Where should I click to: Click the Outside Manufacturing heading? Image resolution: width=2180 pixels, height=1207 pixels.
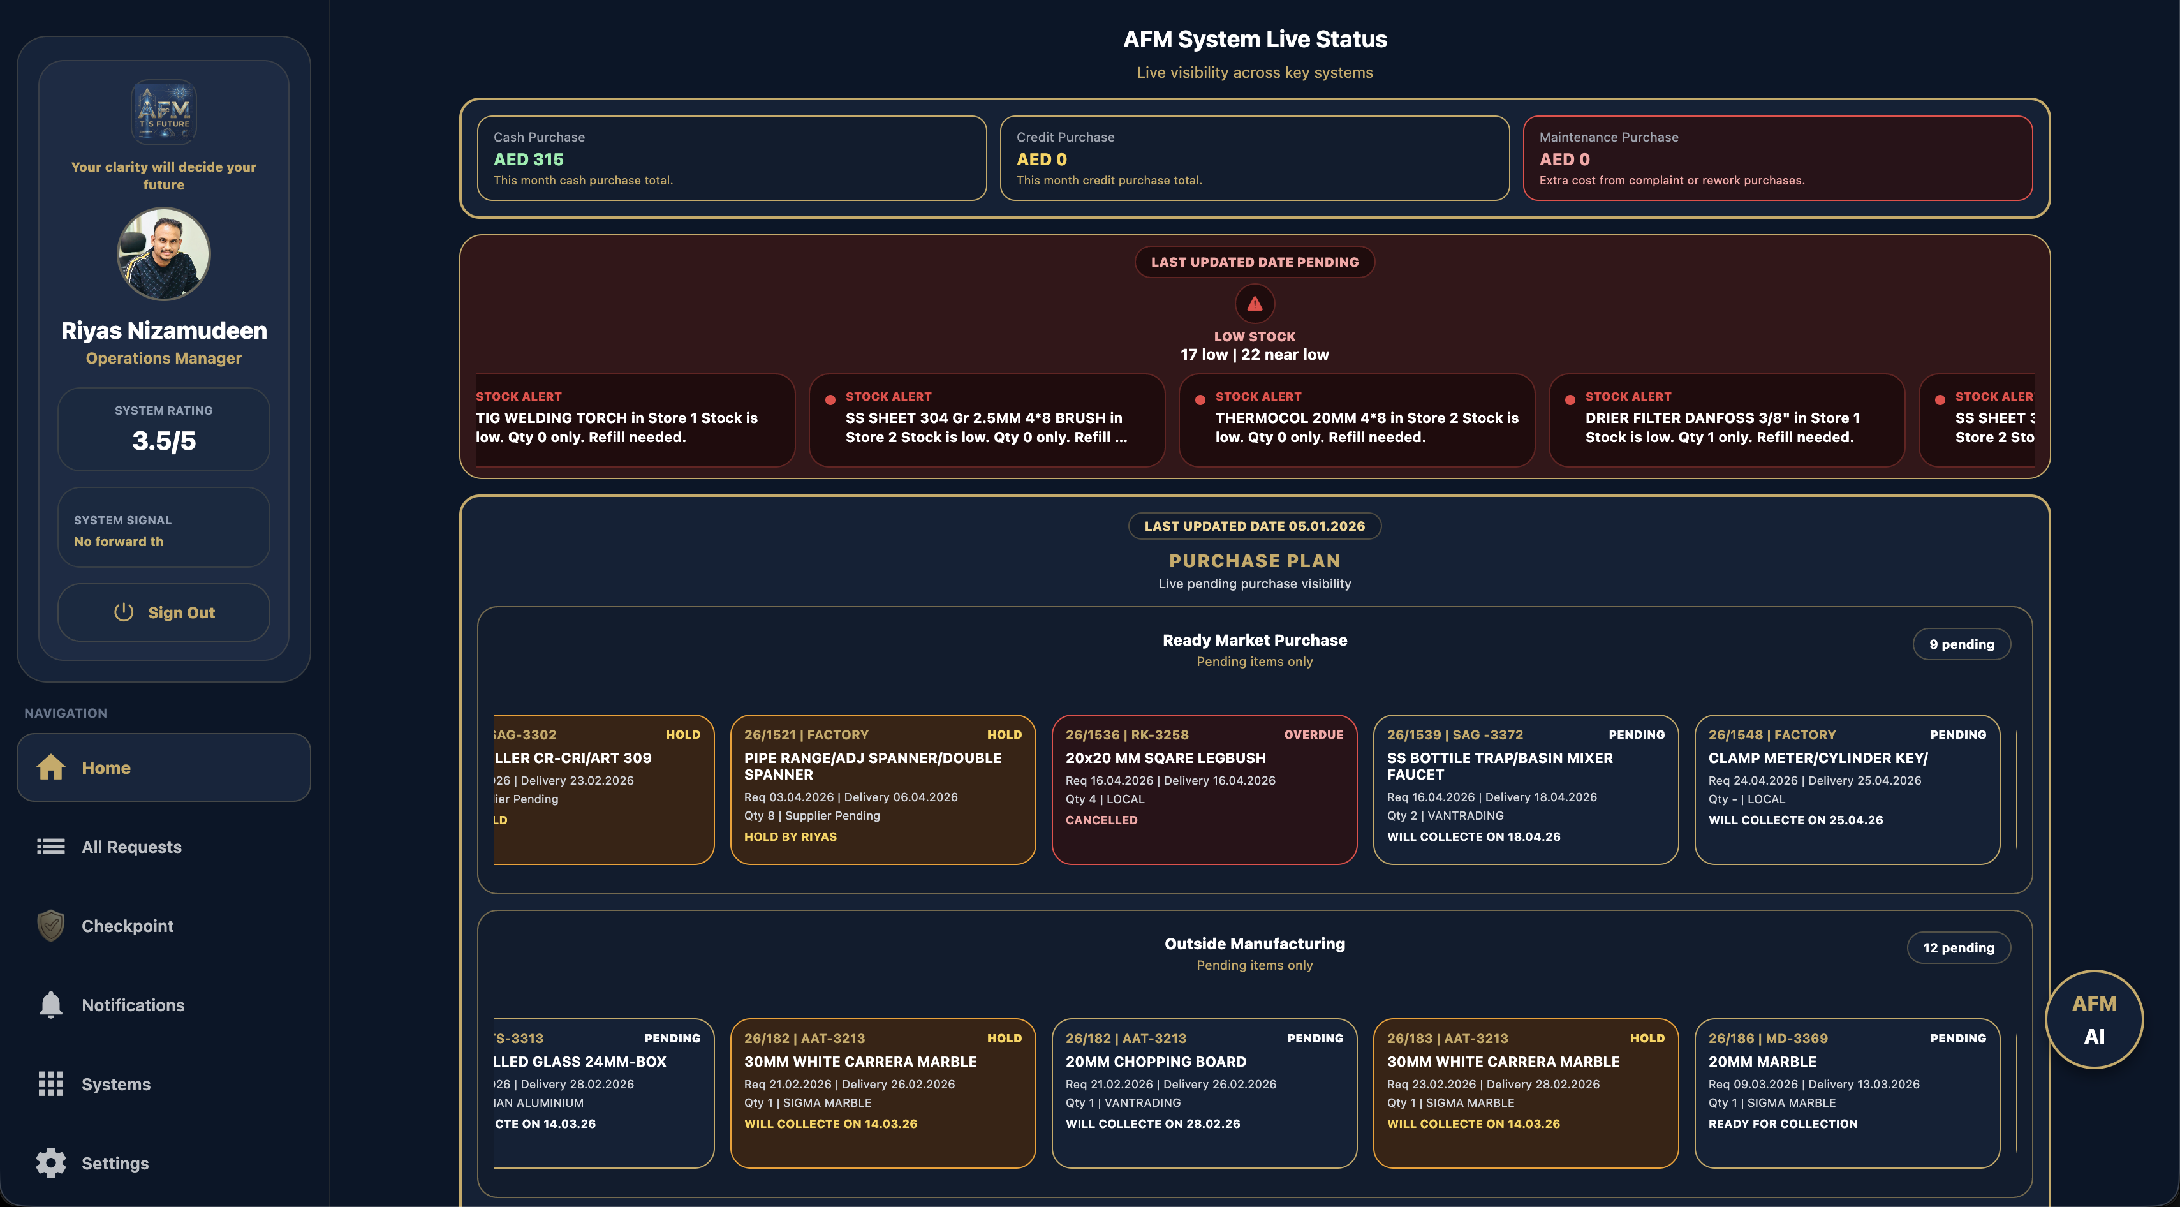click(1254, 944)
